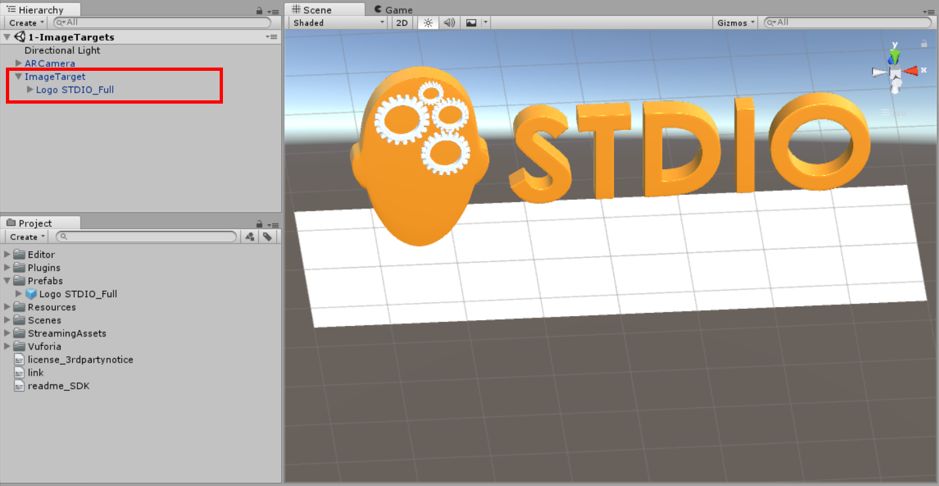Open 1-ImageTargets scene options menu

271,37
